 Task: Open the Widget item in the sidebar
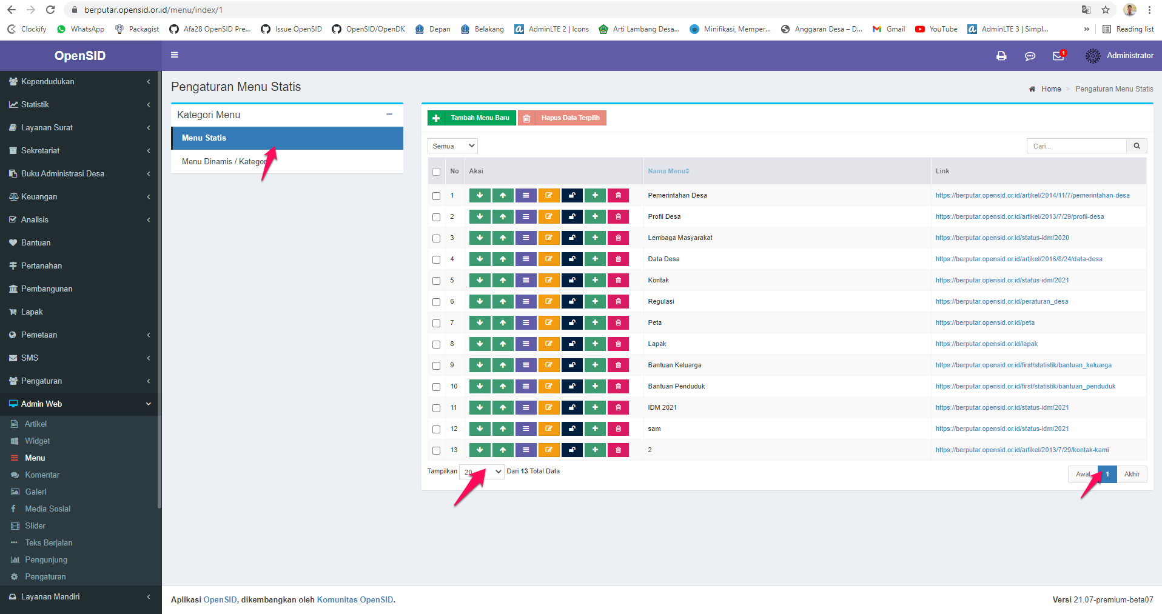pyautogui.click(x=38, y=441)
